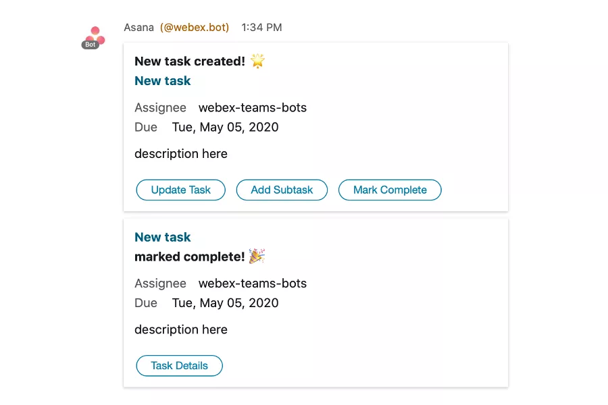Click the Asana bot avatar icon
Viewport: 608px width, 405px height.
(95, 35)
